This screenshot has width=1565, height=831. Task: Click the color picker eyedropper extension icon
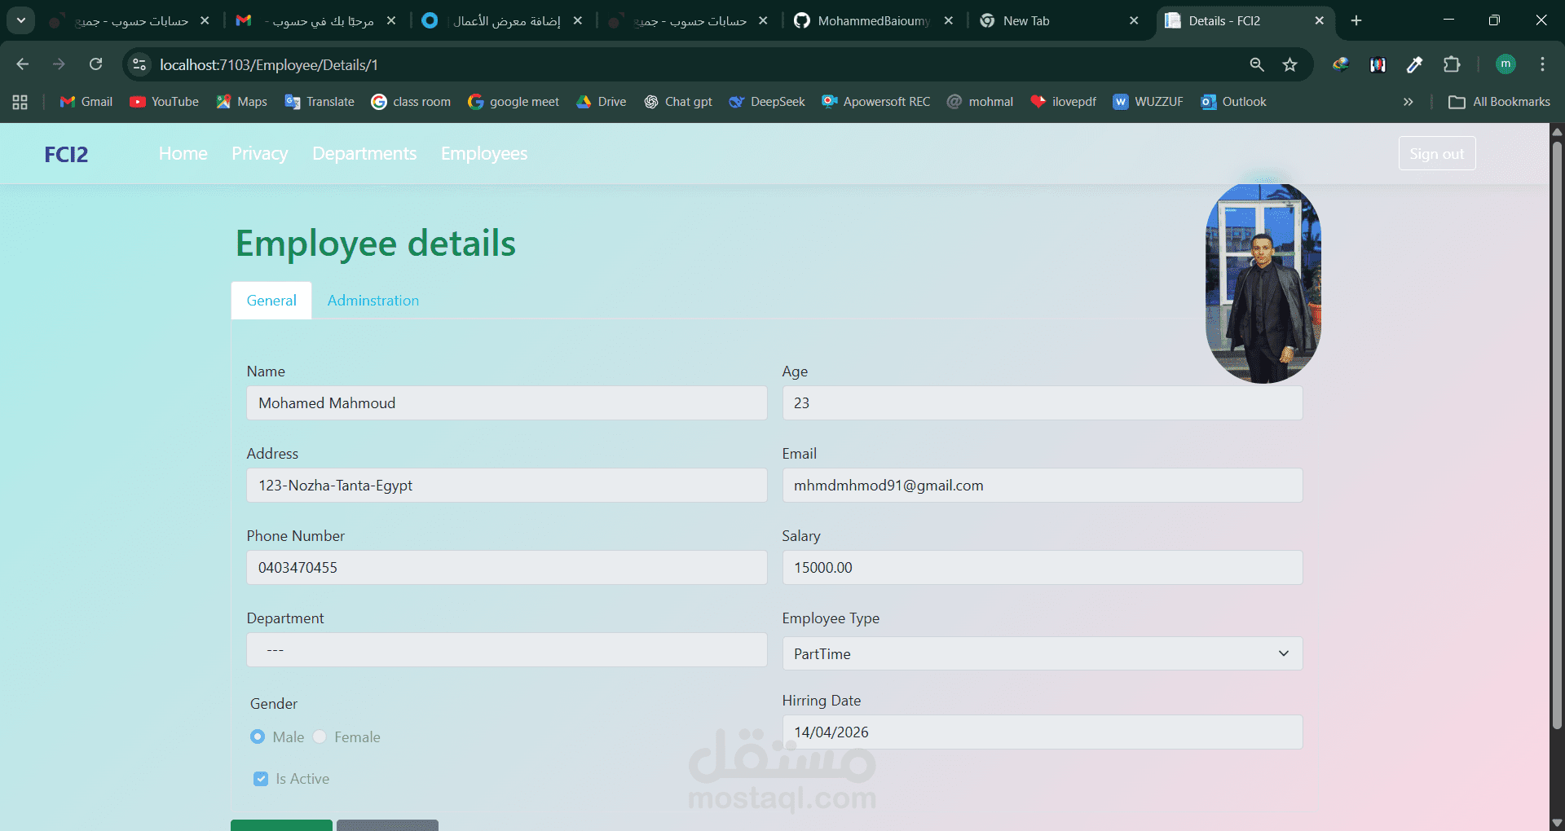tap(1415, 64)
